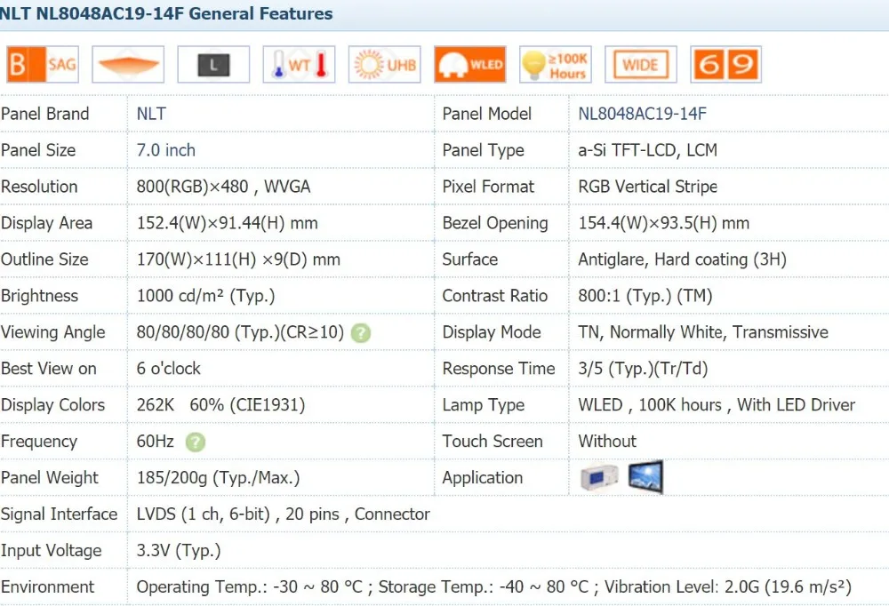Select the '262K 60% (CIE1931)' display colors value

pyautogui.click(x=220, y=405)
